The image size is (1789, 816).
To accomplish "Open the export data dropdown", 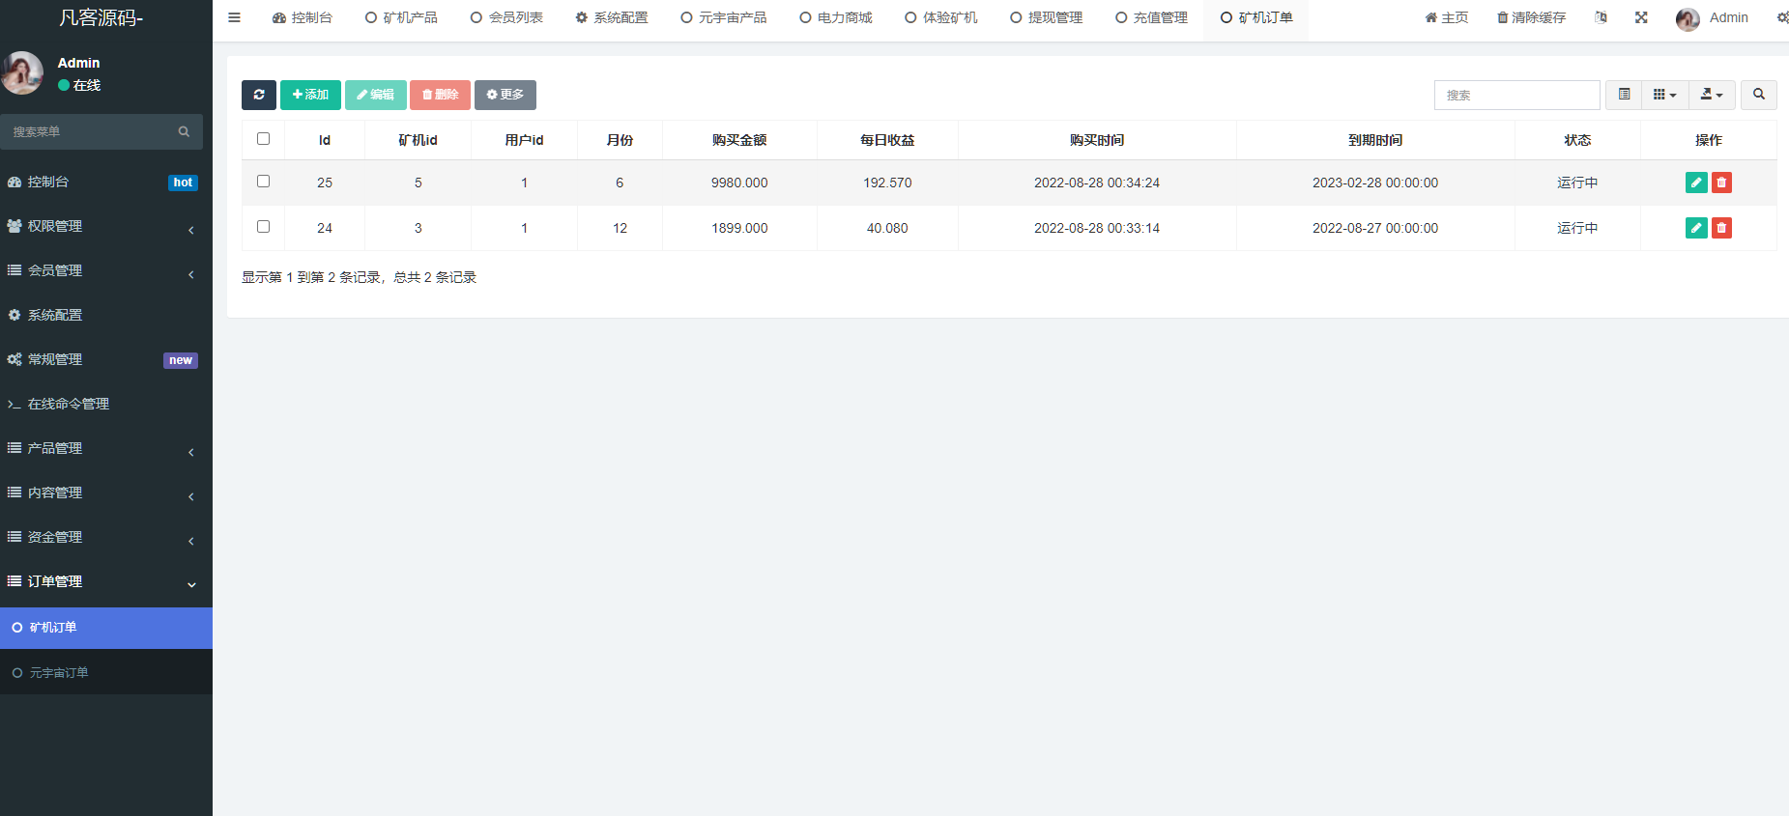I will click(1712, 95).
